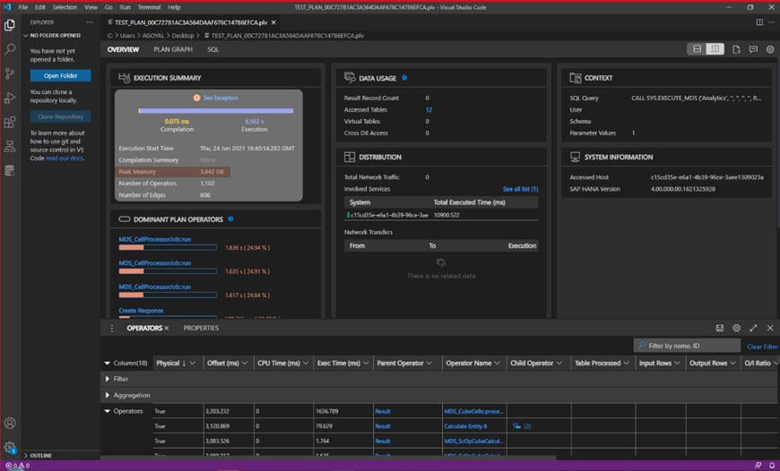
Task: Switch to the SQL tab
Action: (x=212, y=49)
